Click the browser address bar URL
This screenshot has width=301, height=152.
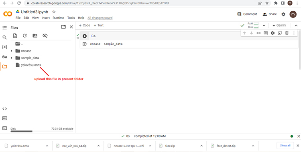point(100,3)
